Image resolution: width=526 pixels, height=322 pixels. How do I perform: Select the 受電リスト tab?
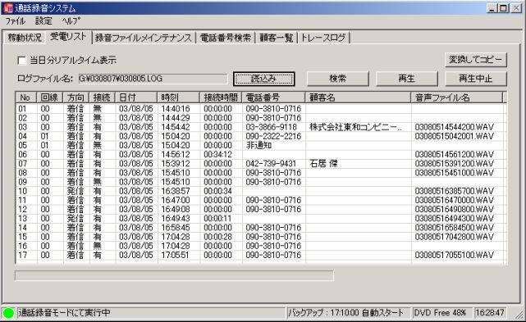tap(68, 37)
